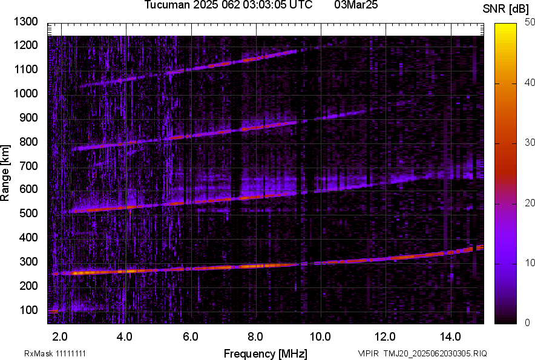Click the x-axis value '12.0'
This screenshot has width=535, height=360.
point(386,337)
